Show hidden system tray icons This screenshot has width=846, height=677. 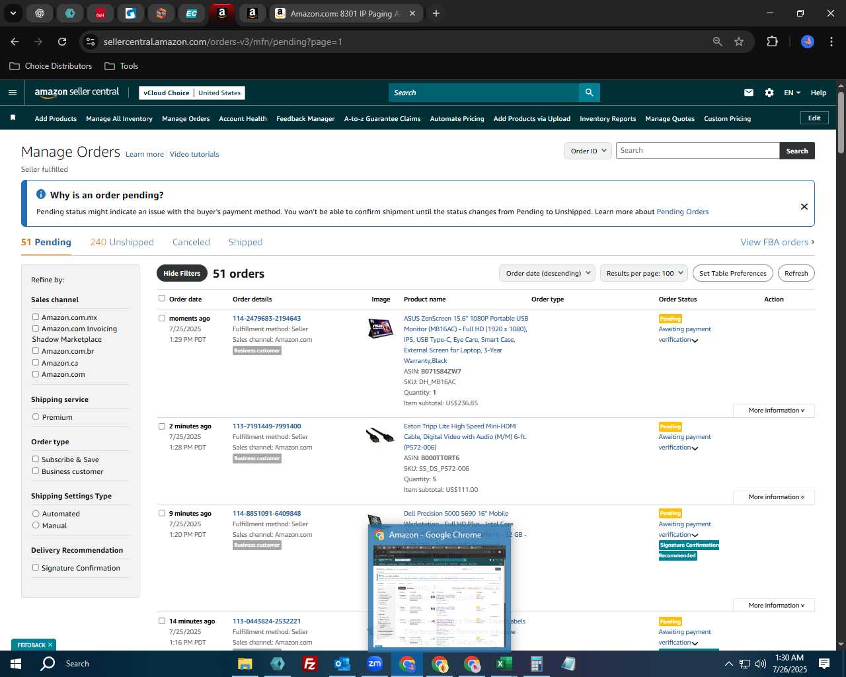728,664
